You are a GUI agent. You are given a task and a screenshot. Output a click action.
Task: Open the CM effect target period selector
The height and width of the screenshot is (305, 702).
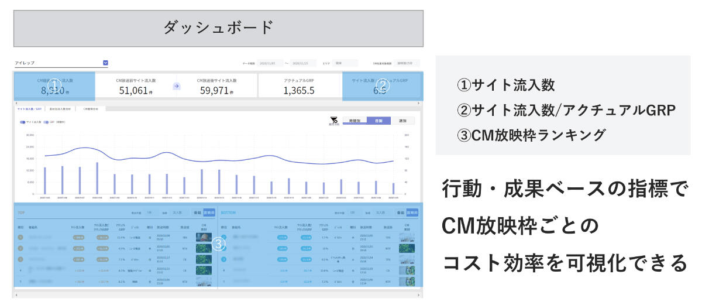(x=408, y=63)
